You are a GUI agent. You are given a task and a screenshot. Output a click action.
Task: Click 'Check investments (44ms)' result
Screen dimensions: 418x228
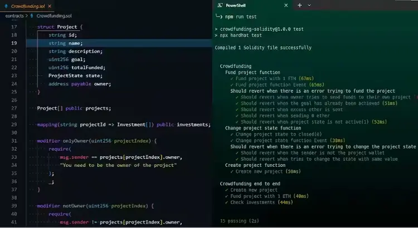pyautogui.click(x=259, y=202)
